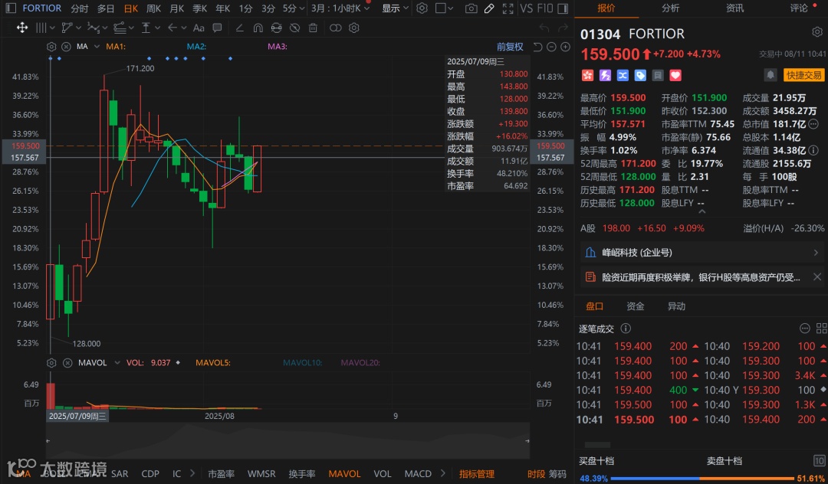Enter fullscreen chart mode
The height and width of the screenshot is (484, 828).
coord(508,8)
